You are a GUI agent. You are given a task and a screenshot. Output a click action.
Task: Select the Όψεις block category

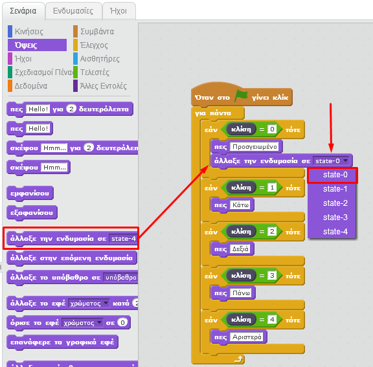point(37,45)
